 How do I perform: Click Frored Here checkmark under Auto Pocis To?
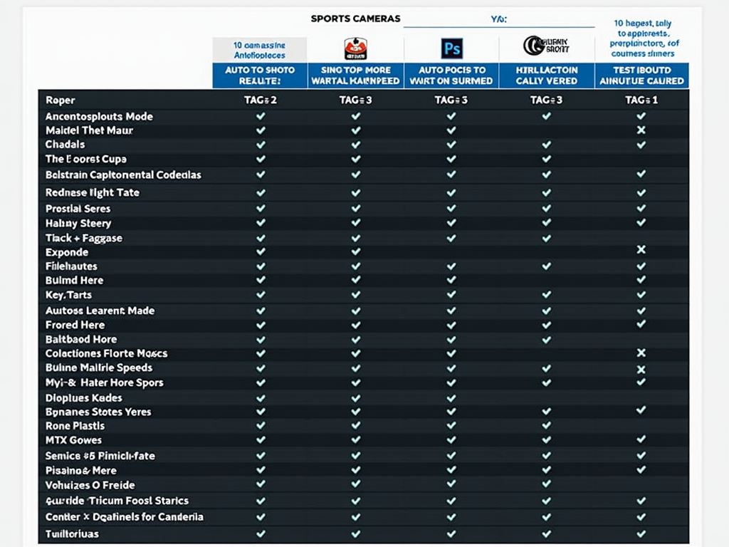[451, 325]
